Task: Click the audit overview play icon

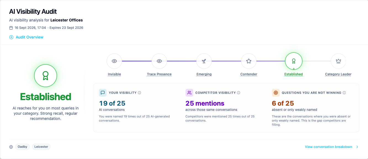Action: point(11,37)
